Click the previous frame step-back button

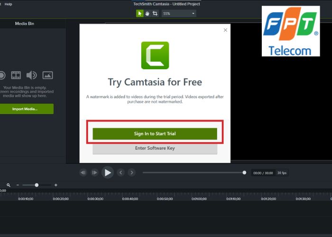click(x=83, y=173)
